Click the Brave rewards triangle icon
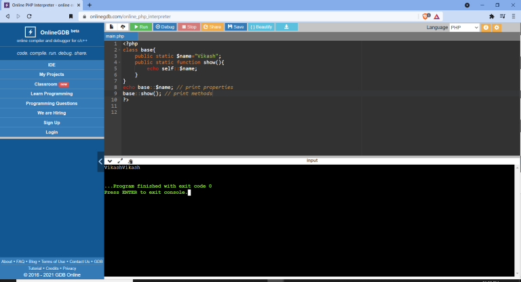The height and width of the screenshot is (282, 521). pyautogui.click(x=437, y=16)
